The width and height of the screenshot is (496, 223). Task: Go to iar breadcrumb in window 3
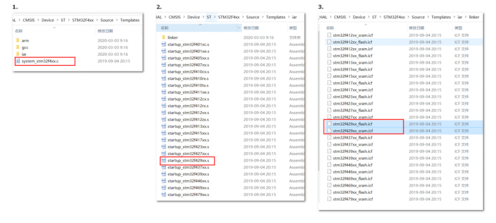[x=460, y=17]
